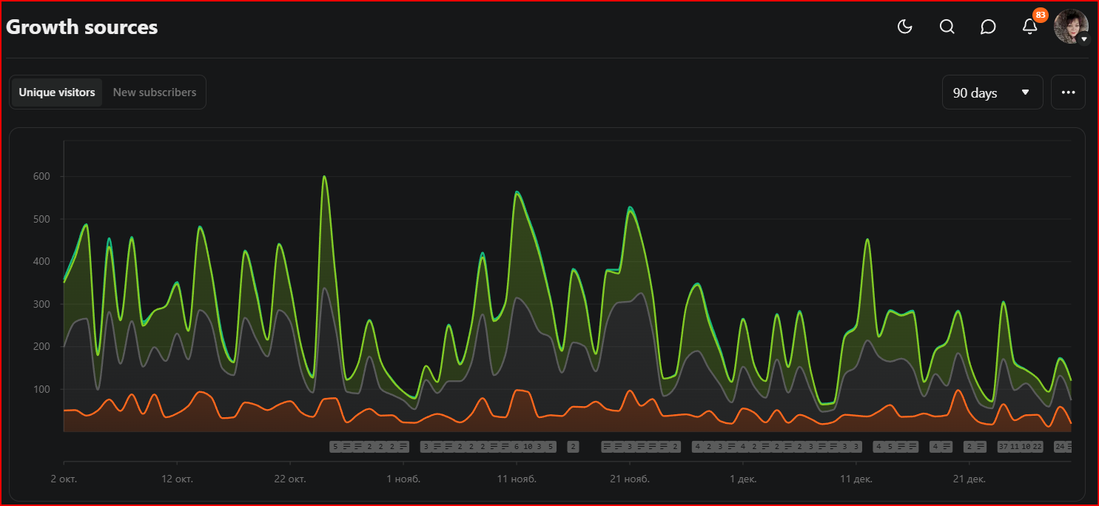Screen dimensions: 1099x506
Task: Click the lone 2 marker below the chart
Action: 574,446
